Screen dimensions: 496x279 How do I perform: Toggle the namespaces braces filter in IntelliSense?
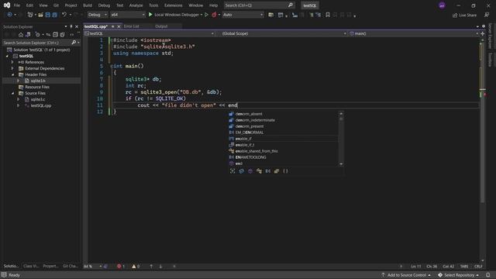pos(285,171)
